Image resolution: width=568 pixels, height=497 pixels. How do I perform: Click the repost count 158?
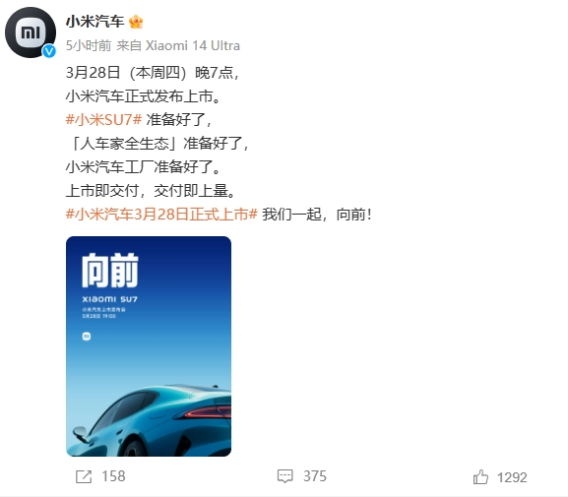click(113, 476)
